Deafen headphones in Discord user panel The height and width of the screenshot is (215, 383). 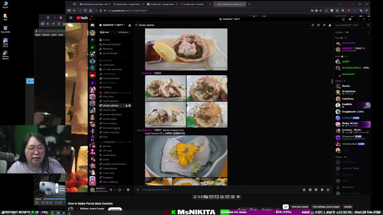119,190
